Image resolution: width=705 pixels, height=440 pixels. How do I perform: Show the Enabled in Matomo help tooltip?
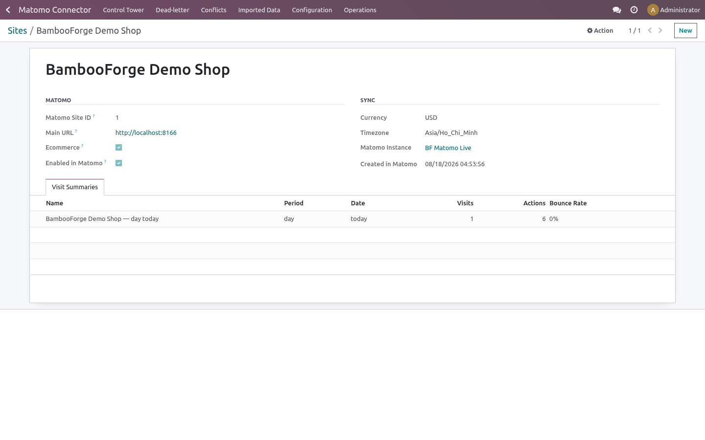point(105,161)
